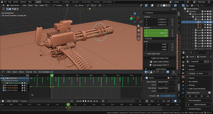Click the Simplify toolbar button

point(58,6)
